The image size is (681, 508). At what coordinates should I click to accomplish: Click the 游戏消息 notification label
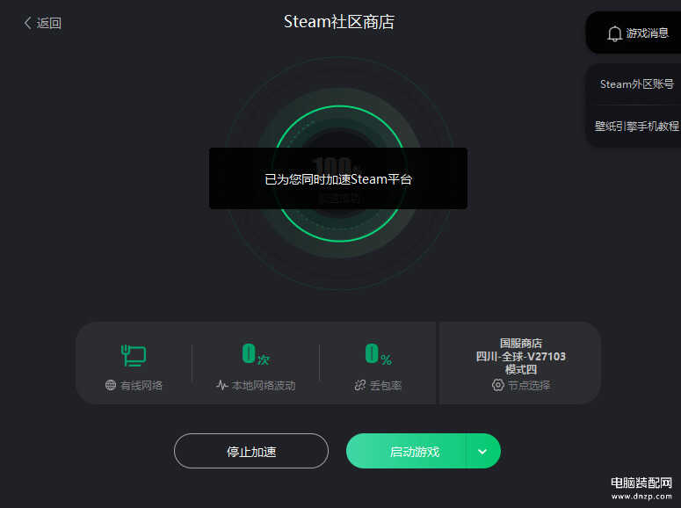[647, 33]
